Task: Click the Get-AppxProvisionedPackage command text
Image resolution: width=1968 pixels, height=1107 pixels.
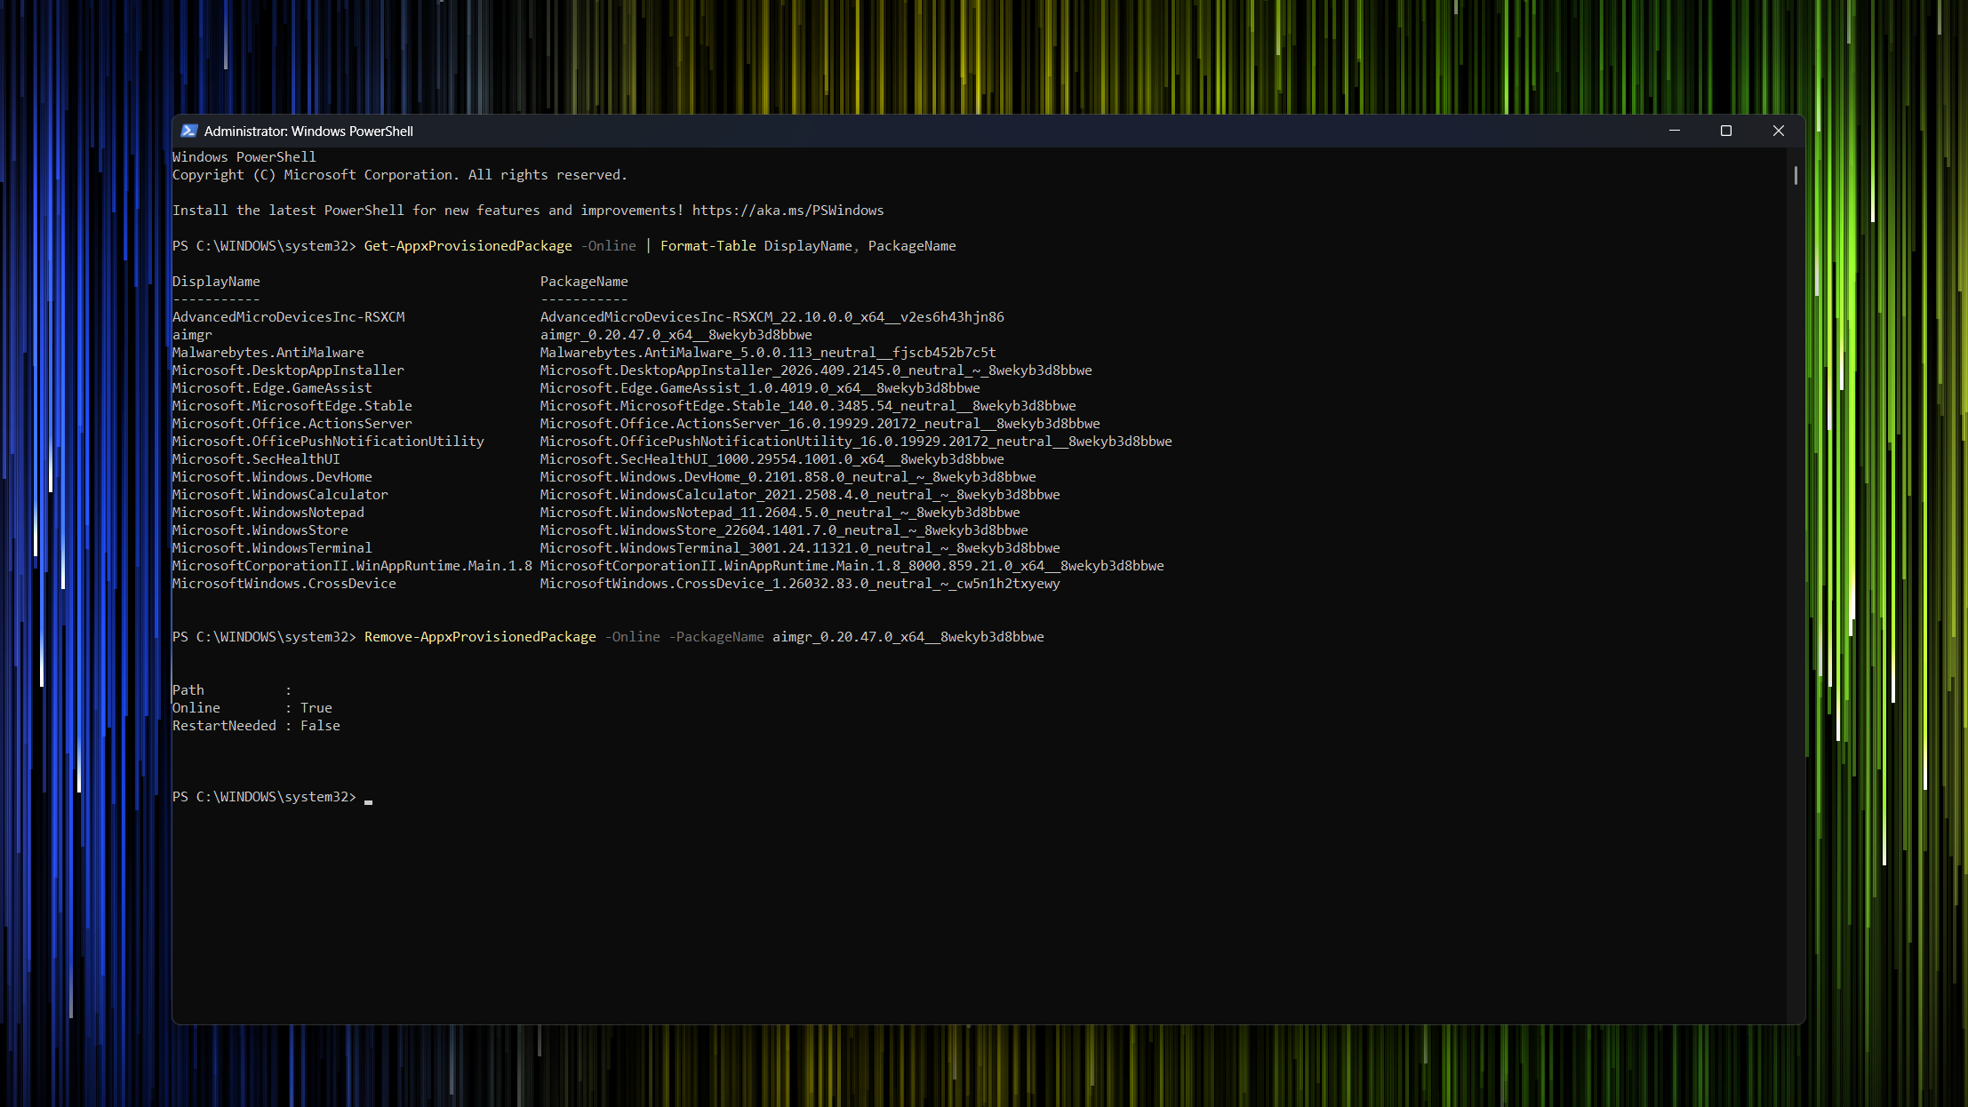Action: pos(468,246)
